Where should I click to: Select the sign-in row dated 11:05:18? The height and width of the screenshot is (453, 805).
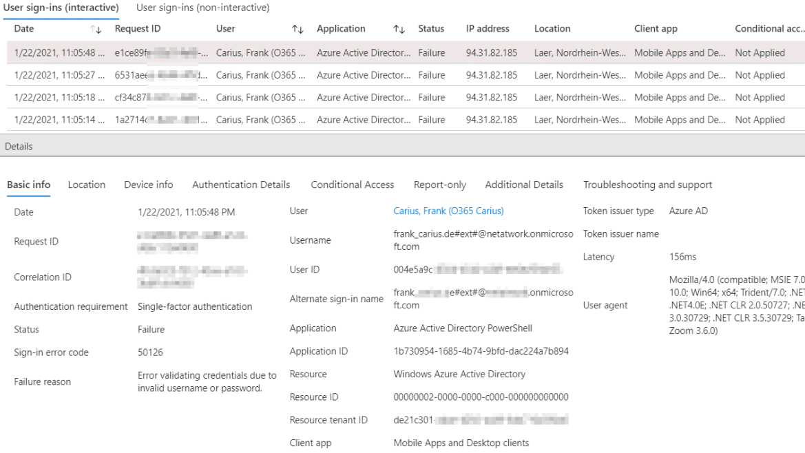[406, 98]
